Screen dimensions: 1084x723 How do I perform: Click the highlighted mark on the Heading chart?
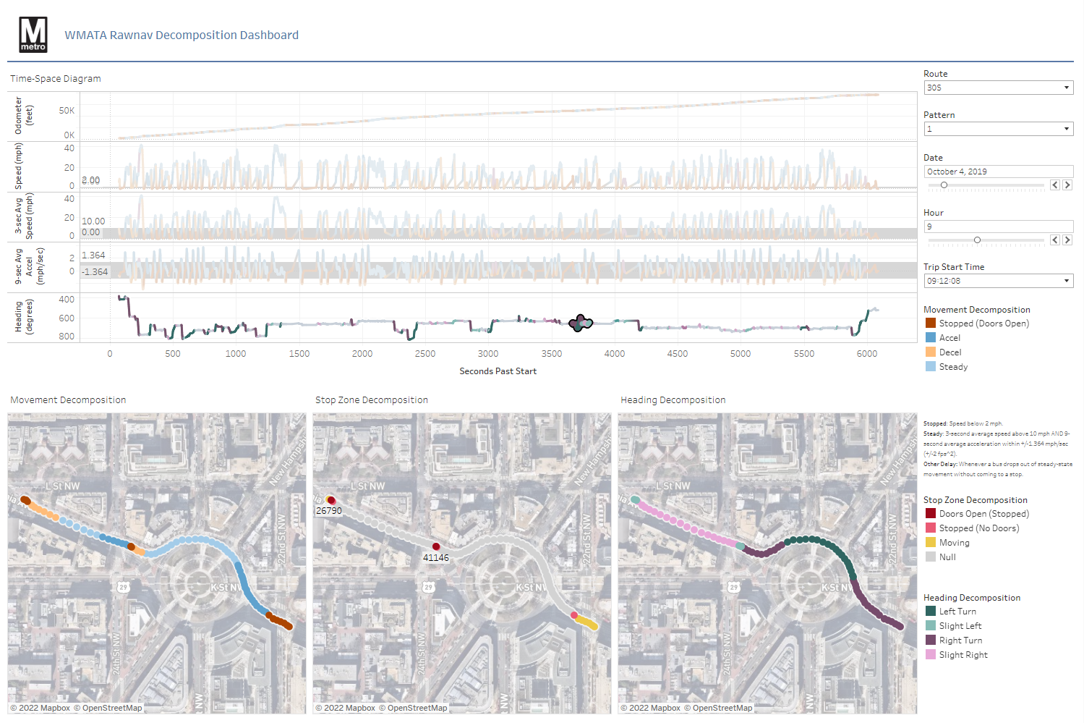(579, 324)
